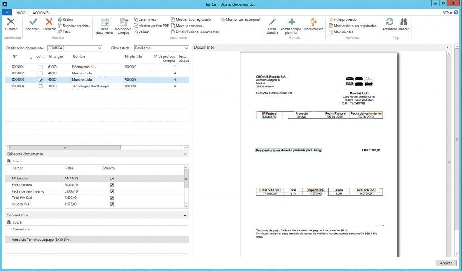462x271 pixels.
Task: Click Ficha proveedor icon
Action: 331,19
